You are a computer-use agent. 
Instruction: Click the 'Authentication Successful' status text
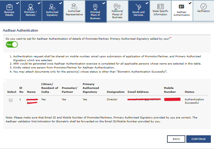[x=194, y=101]
